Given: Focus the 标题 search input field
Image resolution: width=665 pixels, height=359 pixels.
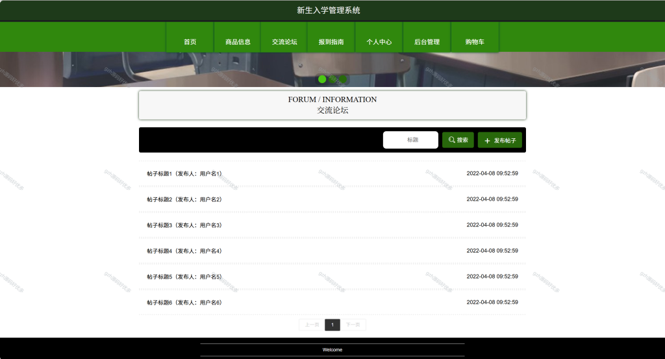Looking at the screenshot, I should pos(410,140).
